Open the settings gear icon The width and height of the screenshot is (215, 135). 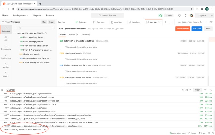click(x=179, y=16)
